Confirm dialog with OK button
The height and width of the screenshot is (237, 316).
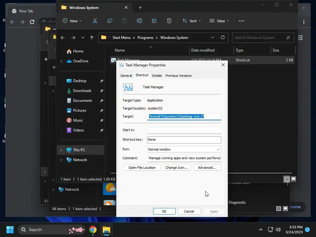(164, 211)
